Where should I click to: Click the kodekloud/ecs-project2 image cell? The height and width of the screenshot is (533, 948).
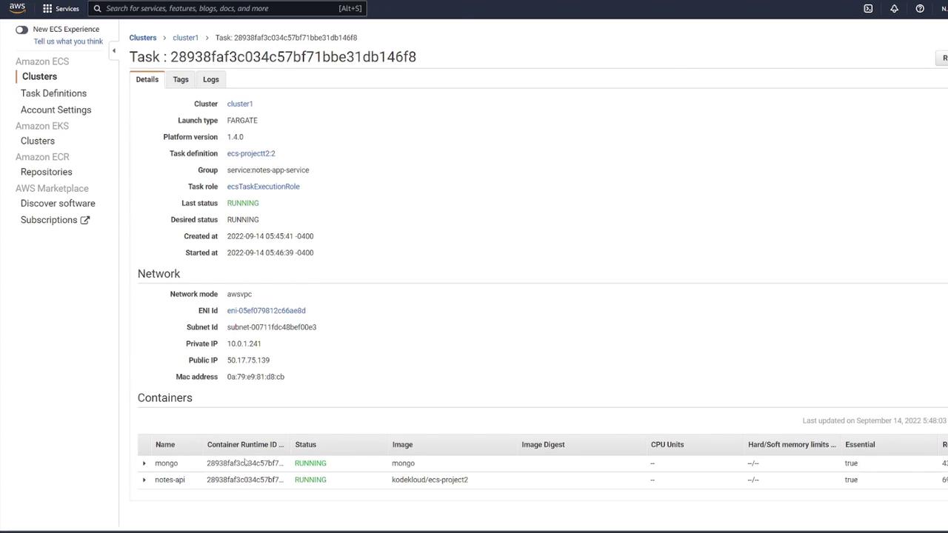[x=430, y=480]
